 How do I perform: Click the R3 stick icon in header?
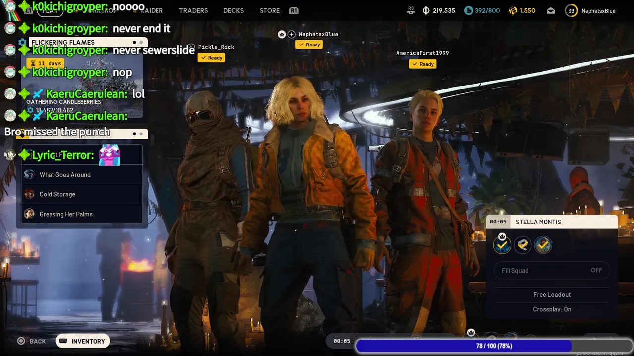point(411,10)
